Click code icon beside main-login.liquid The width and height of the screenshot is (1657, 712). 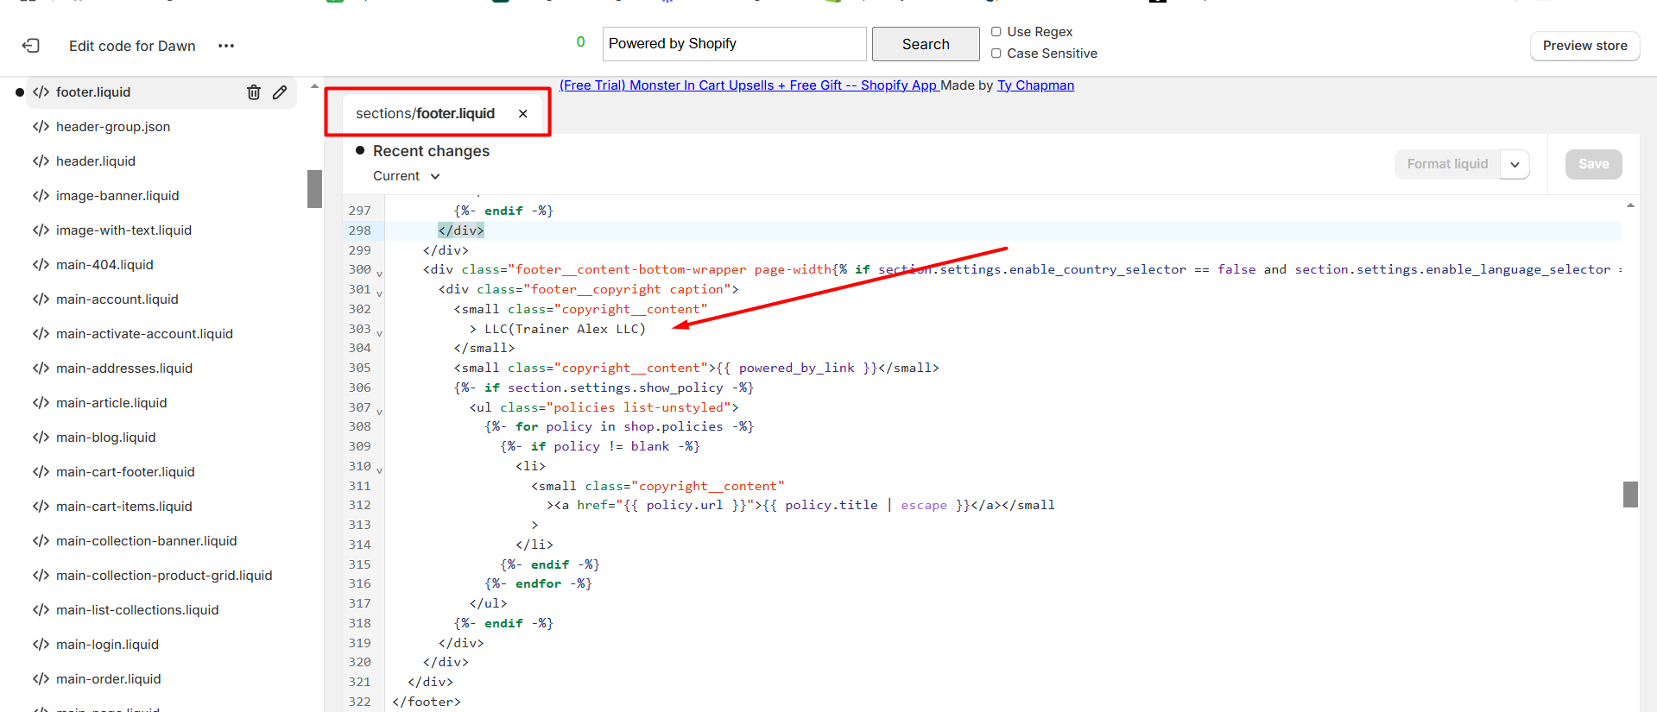tap(41, 645)
